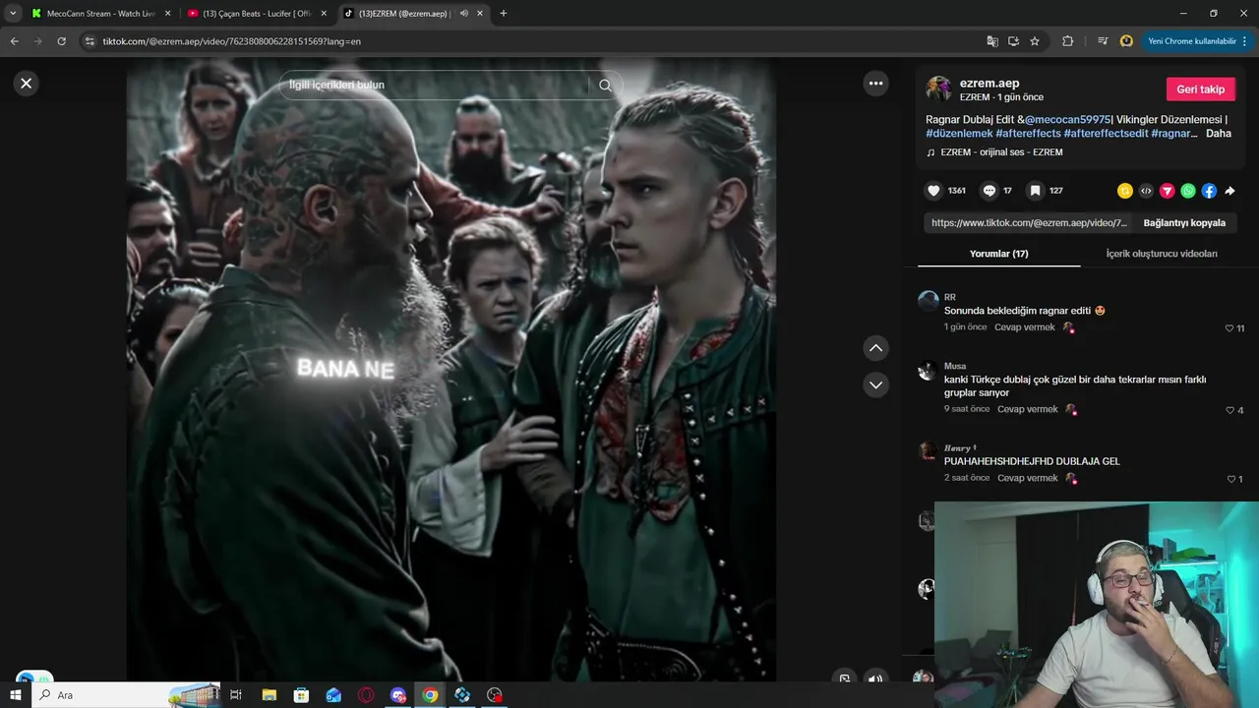Viewport: 1259px width, 708px height.
Task: Bookmark this page with star icon
Action: (x=1035, y=41)
